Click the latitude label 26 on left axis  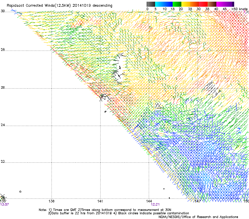point(3,88)
